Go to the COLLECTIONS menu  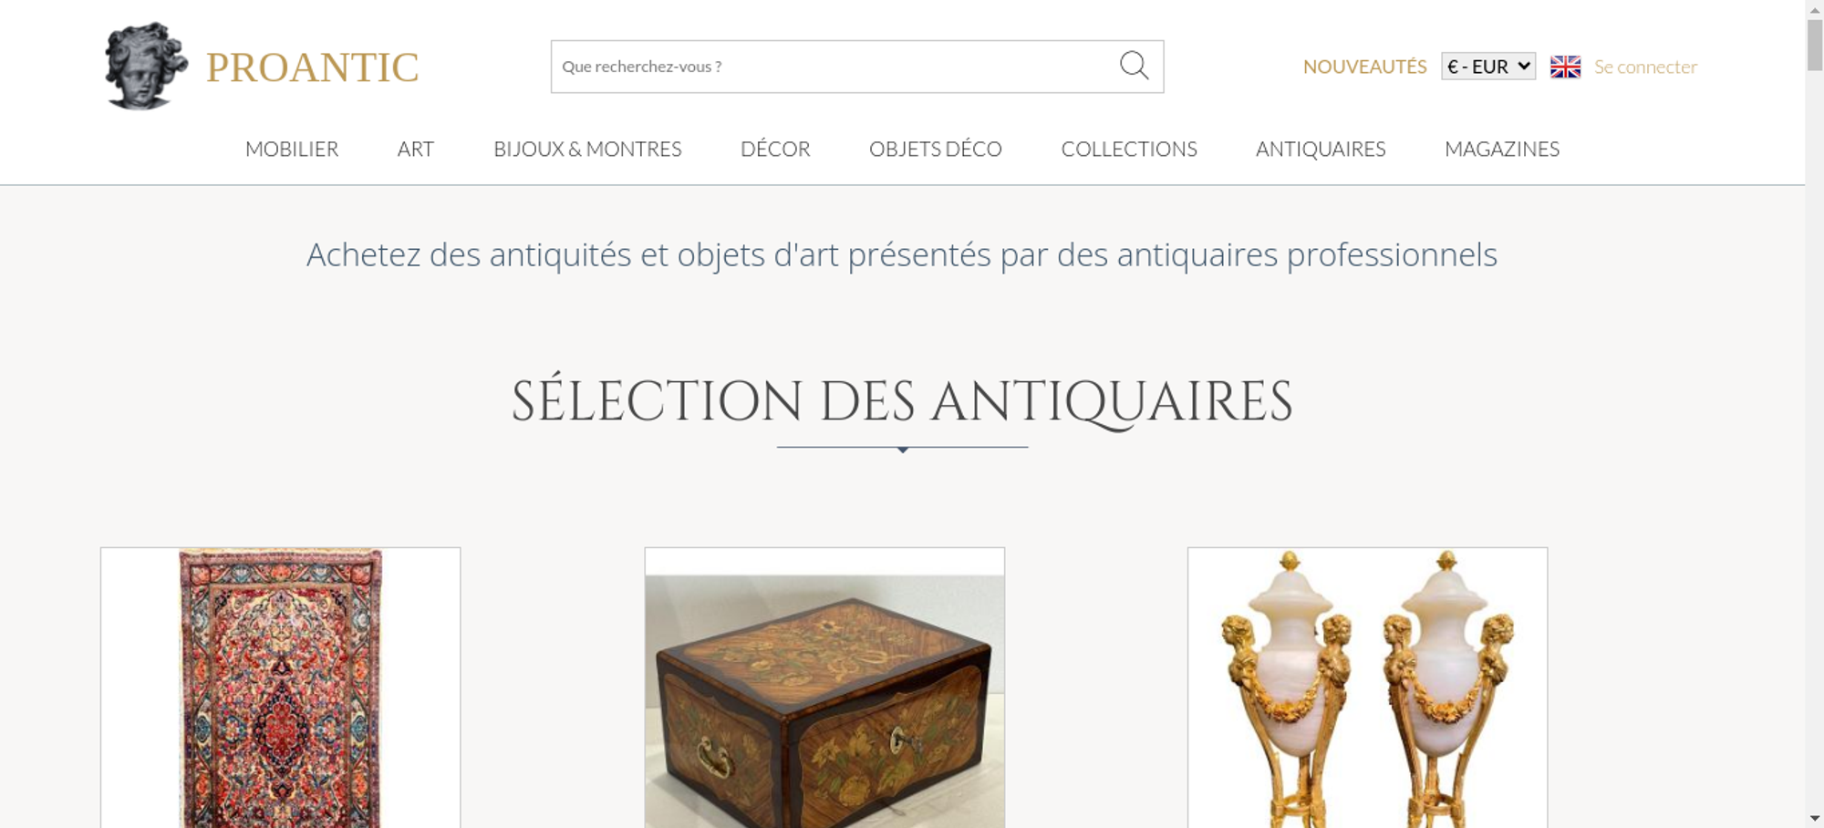coord(1129,149)
